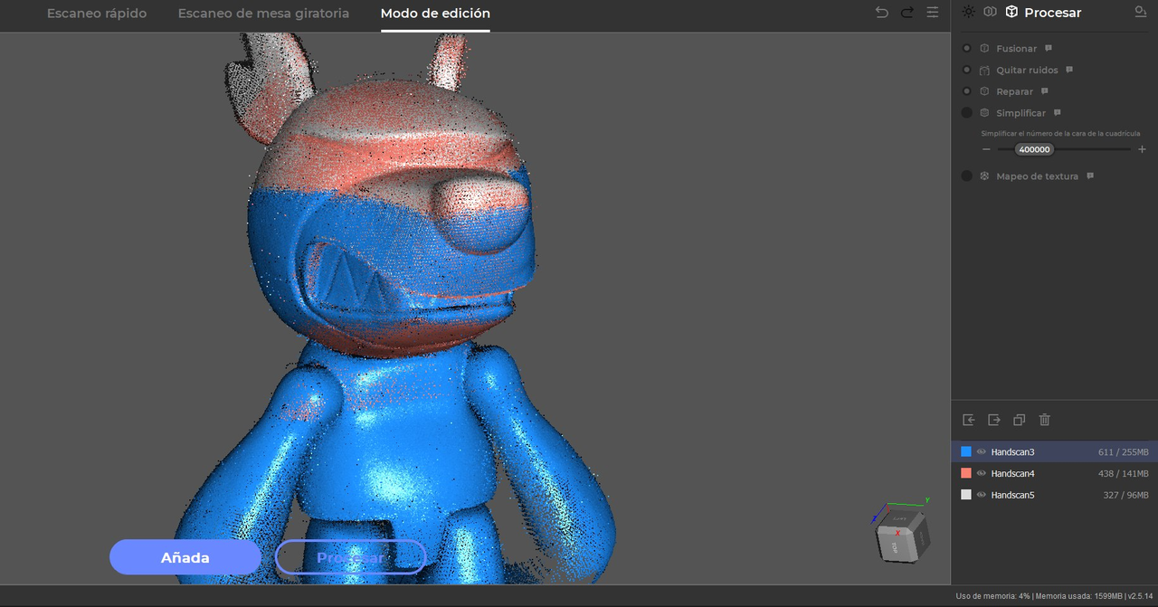
Task: Enable the Reparar radio option
Action: (x=966, y=91)
